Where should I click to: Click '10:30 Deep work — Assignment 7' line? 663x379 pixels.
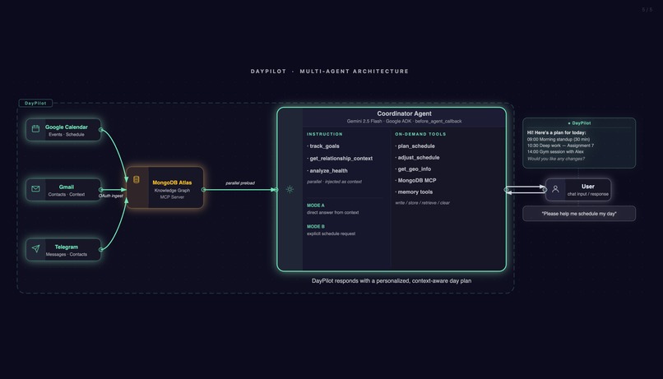click(560, 146)
